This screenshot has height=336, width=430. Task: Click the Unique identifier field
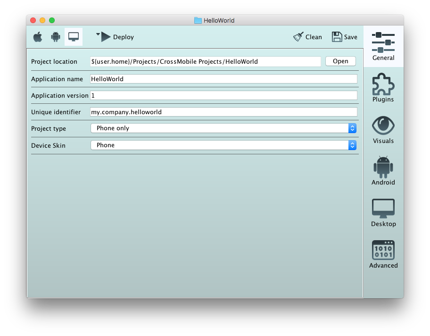223,112
